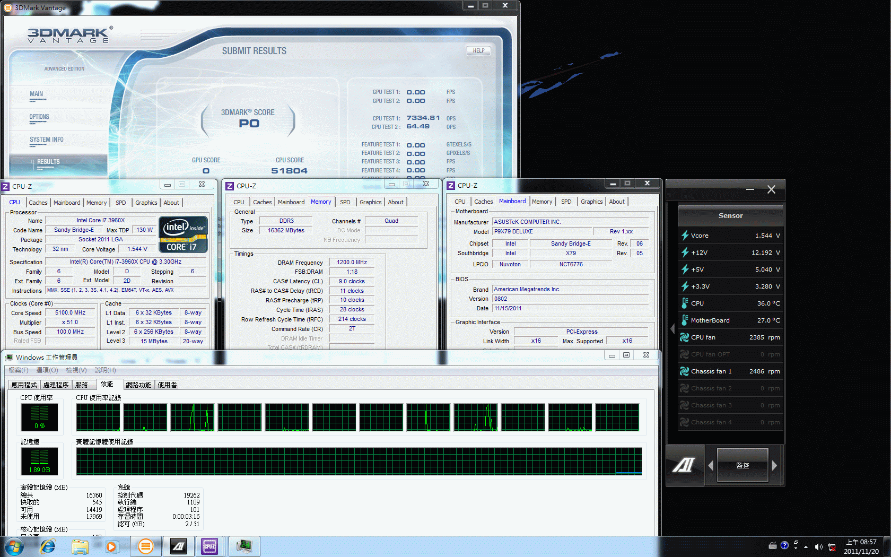Screen dimensions: 891x557
Task: Open the 選項(O) menu in Task Manager
Action: [47, 370]
